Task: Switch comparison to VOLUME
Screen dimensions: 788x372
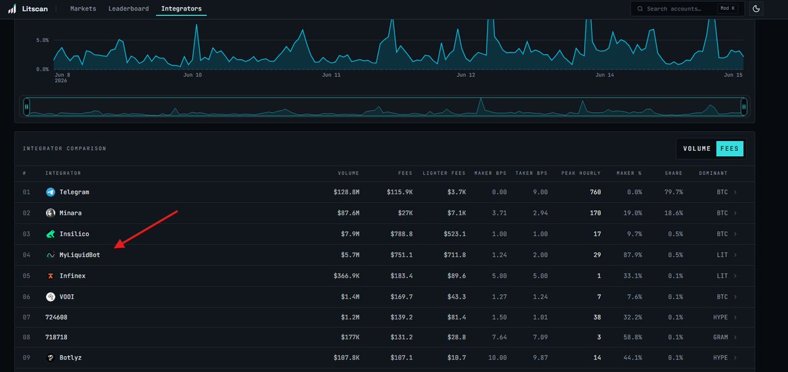Action: pyautogui.click(x=697, y=148)
